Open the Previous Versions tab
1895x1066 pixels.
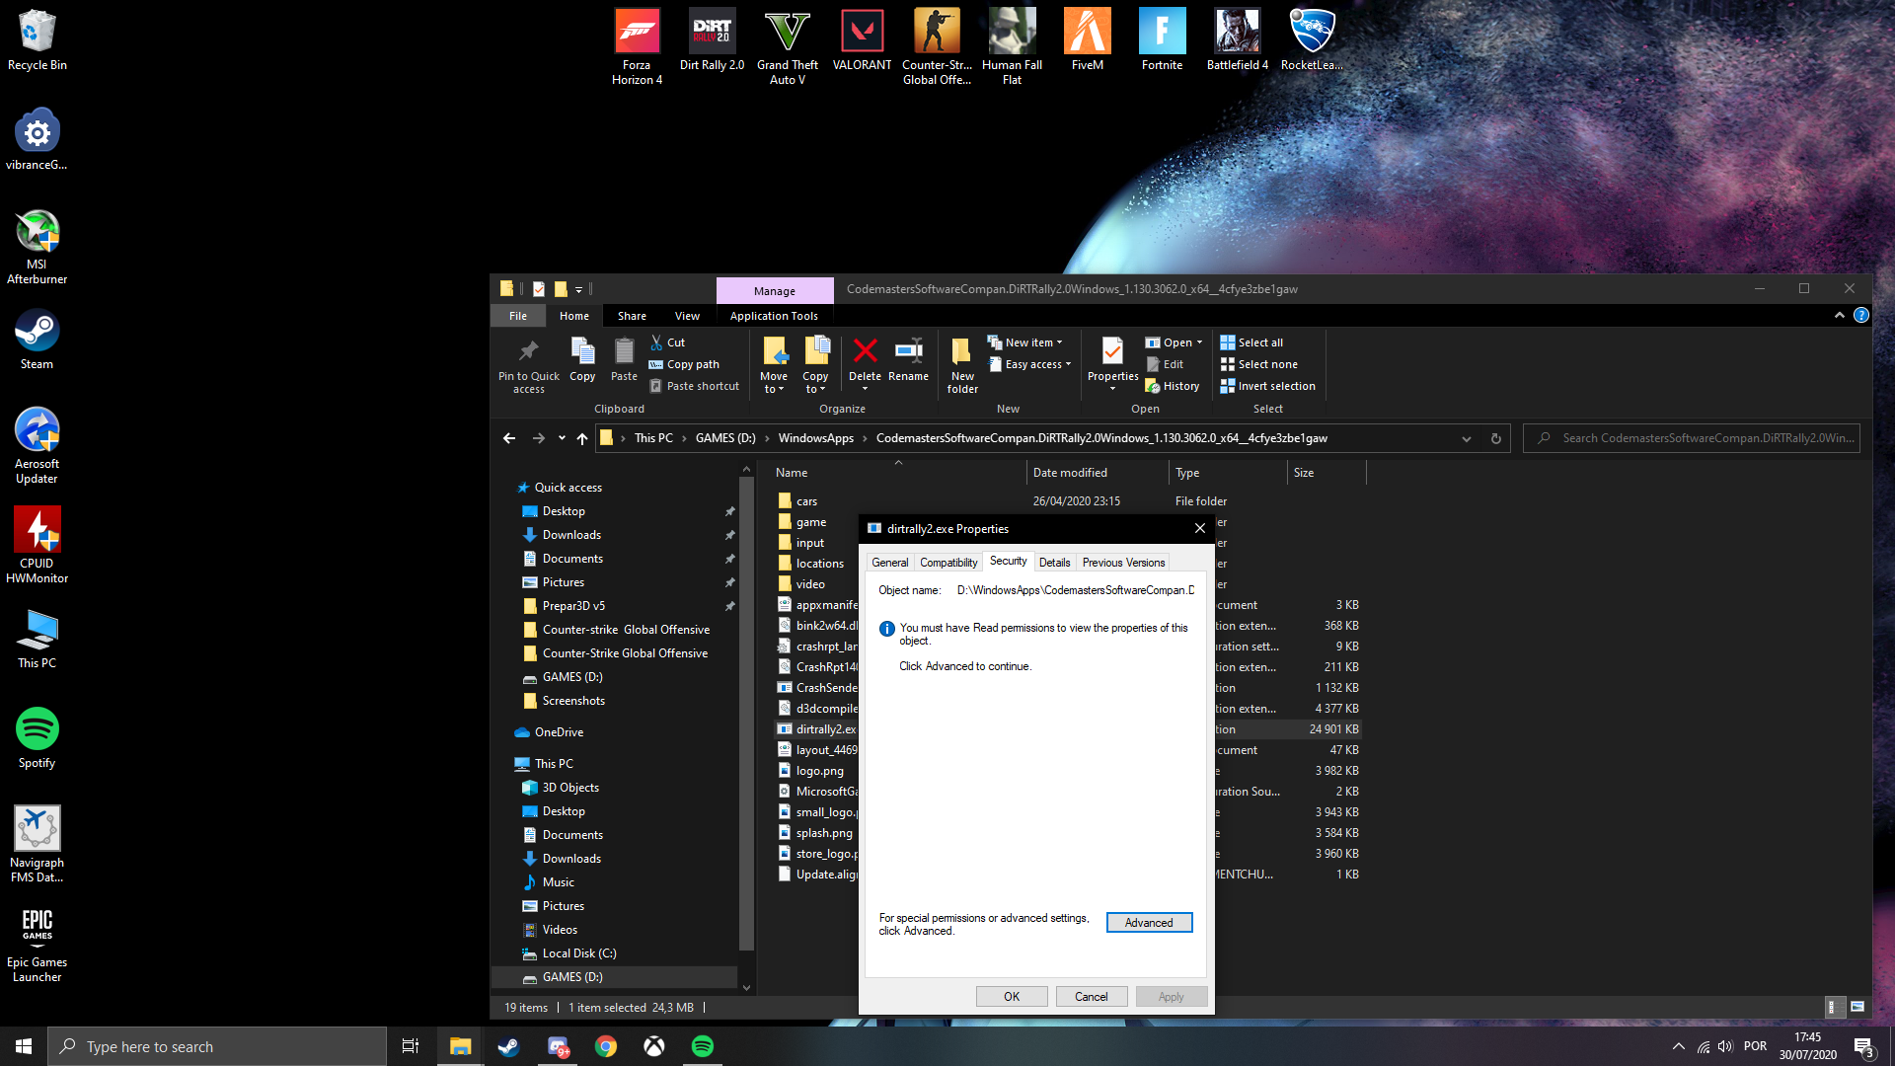tap(1123, 562)
